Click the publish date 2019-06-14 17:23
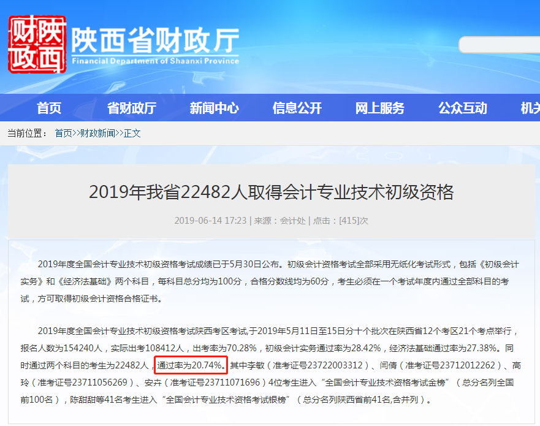Image resolution: width=540 pixels, height=426 pixels. (210, 221)
